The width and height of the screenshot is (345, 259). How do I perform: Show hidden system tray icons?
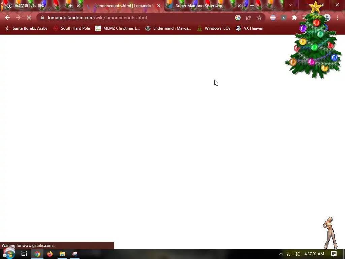click(x=281, y=254)
